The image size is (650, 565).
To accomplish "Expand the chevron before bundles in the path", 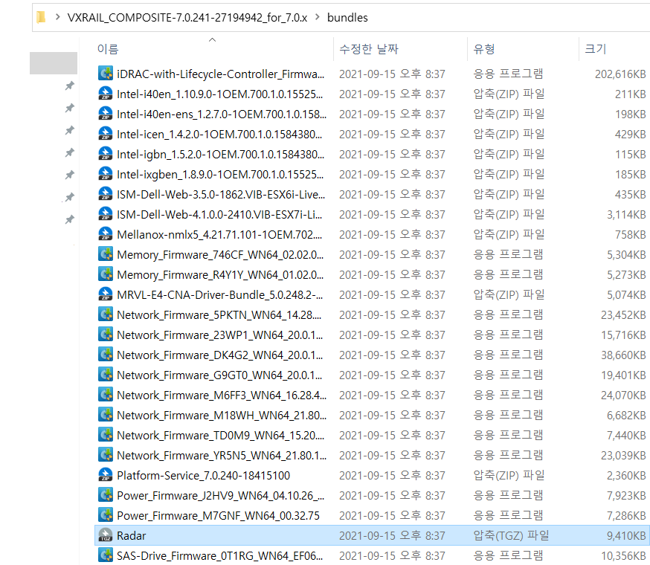I will 317,17.
